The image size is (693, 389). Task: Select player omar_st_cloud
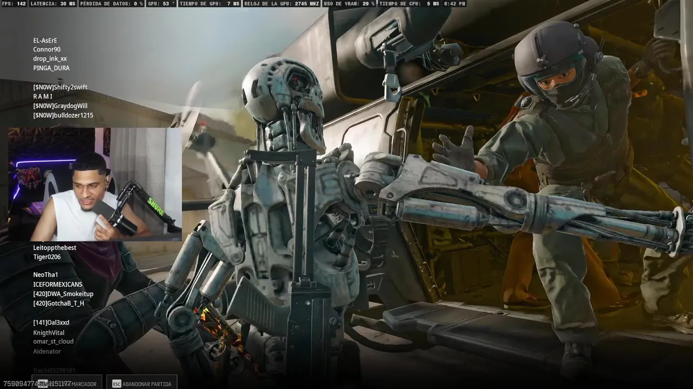[53, 341]
